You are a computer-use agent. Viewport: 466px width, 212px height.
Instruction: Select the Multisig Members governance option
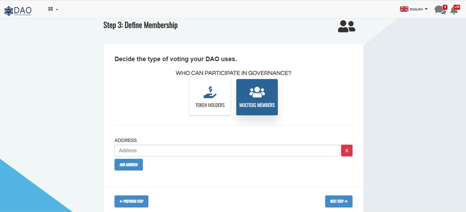coord(257,97)
